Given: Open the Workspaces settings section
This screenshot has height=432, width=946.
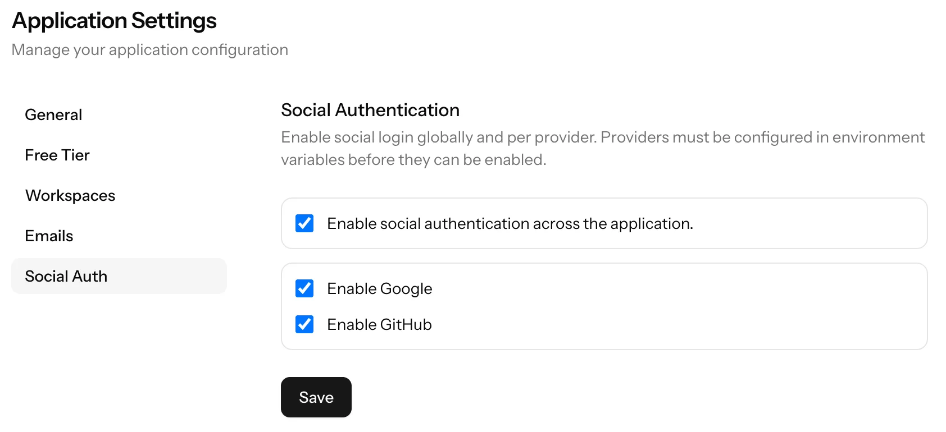Looking at the screenshot, I should 70,195.
